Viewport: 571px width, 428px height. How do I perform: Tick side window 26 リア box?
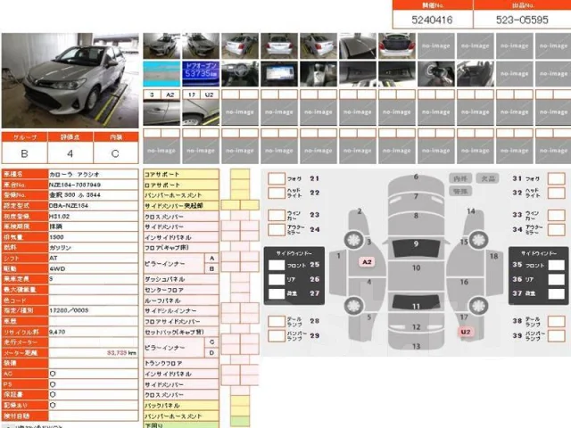(x=277, y=279)
